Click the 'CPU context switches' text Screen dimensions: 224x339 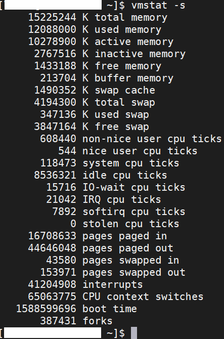[143, 296]
